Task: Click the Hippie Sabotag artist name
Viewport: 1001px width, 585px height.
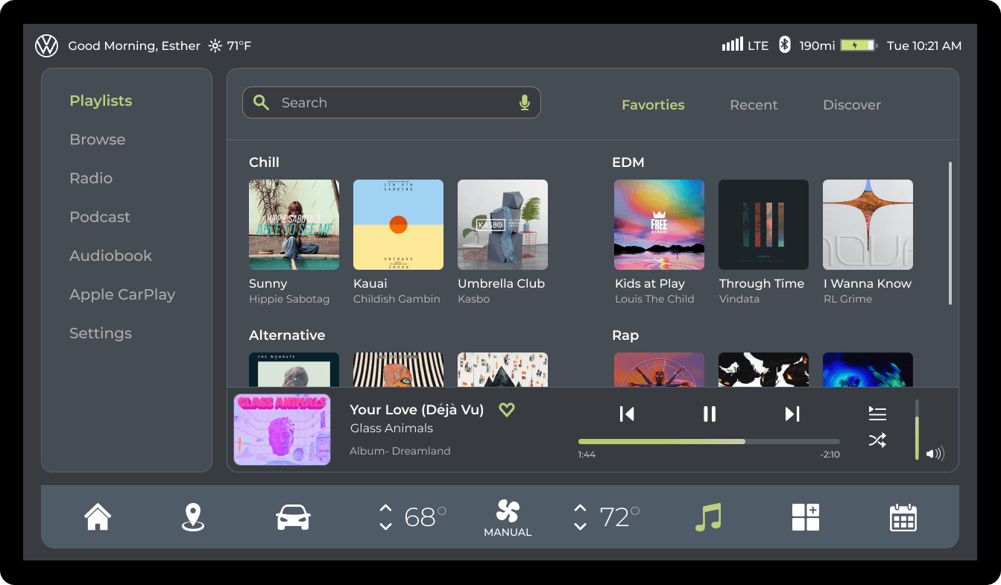Action: coord(289,299)
